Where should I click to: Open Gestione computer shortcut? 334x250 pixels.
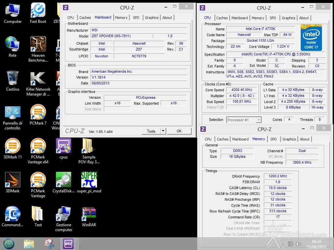pos(63,219)
